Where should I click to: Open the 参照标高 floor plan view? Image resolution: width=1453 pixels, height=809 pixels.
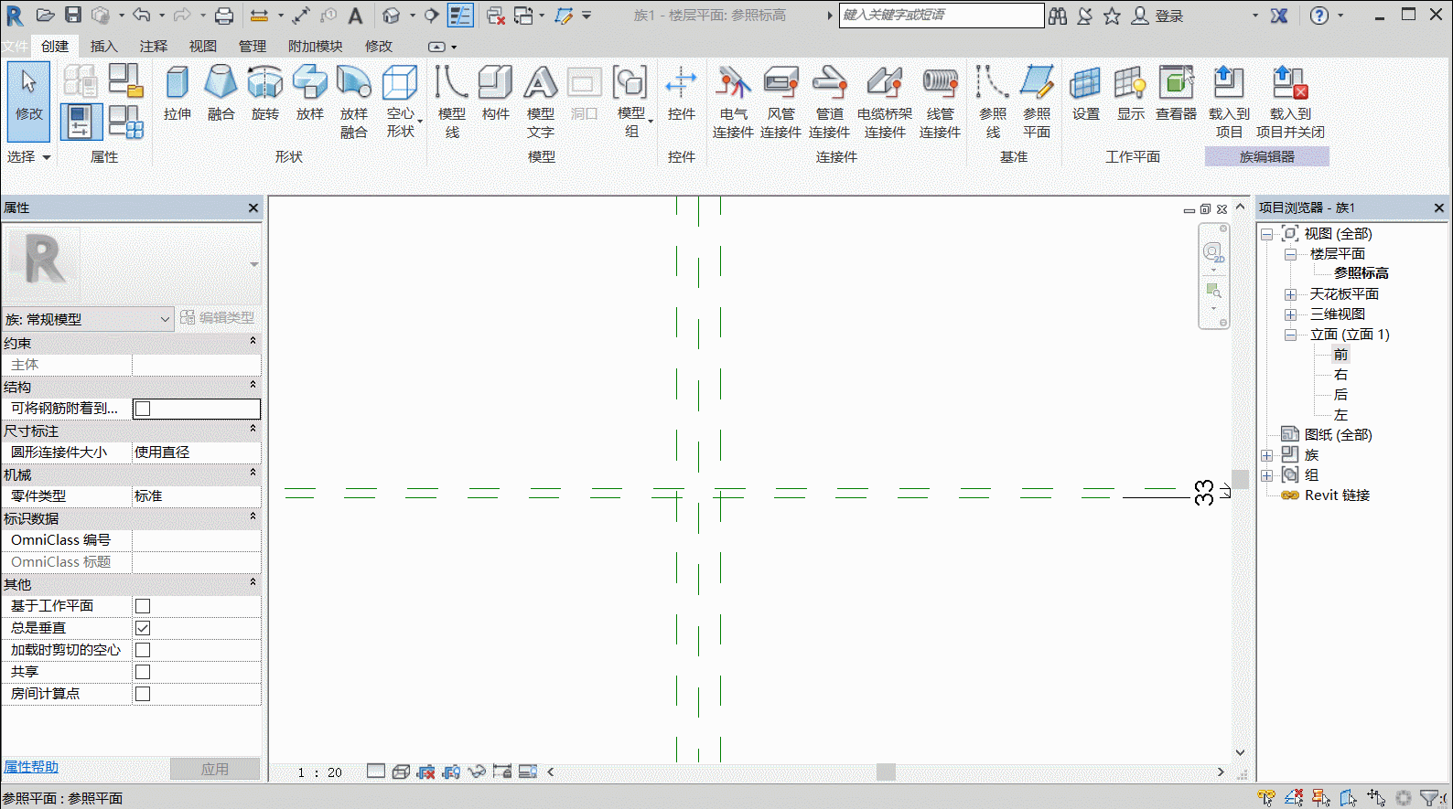(1361, 273)
